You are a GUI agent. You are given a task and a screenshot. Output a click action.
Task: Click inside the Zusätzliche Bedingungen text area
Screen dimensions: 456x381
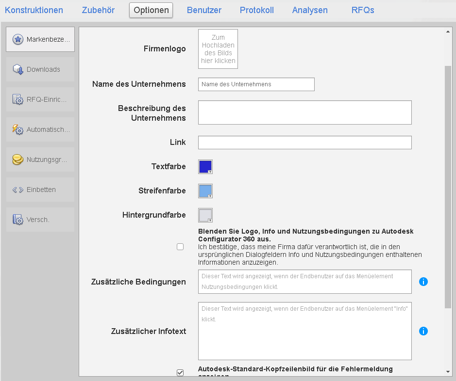pyautogui.click(x=304, y=282)
